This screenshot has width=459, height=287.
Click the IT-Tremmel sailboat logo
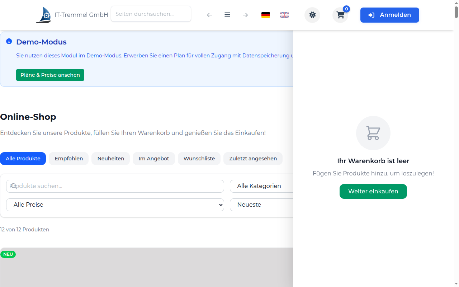(x=43, y=15)
